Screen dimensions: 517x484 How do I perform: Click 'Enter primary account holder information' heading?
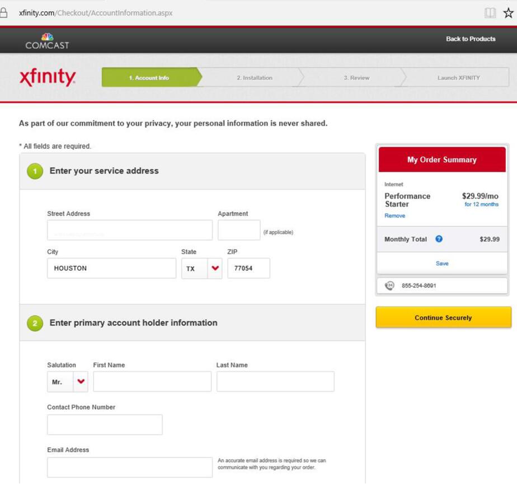coord(134,323)
